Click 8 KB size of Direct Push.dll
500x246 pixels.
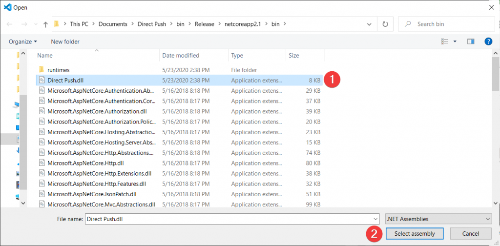[314, 81]
